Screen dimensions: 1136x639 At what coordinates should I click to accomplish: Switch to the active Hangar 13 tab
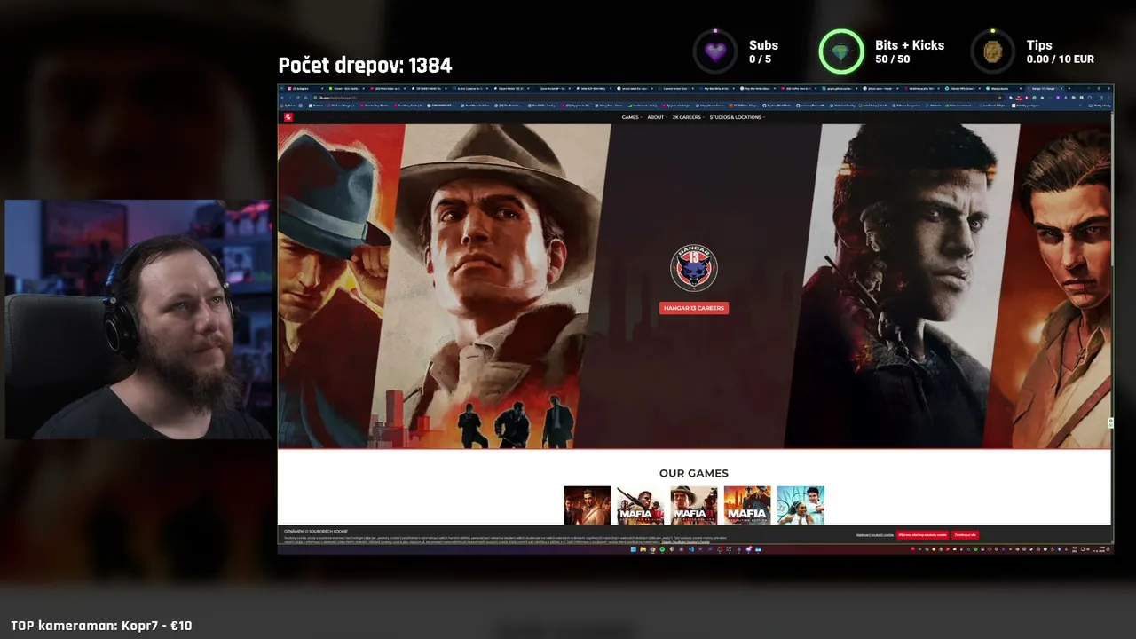coord(1046,89)
